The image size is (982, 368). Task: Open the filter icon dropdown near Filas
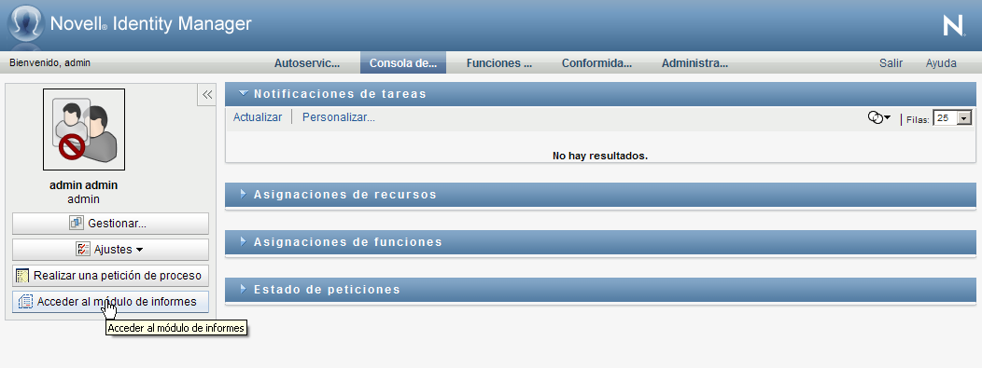click(x=879, y=117)
